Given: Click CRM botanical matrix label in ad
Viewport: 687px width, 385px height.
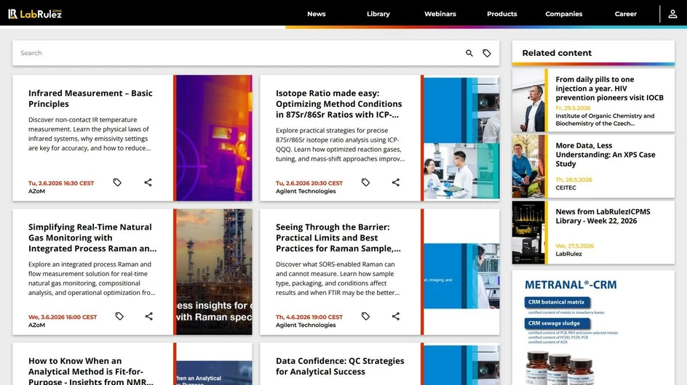Looking at the screenshot, I should (x=557, y=302).
